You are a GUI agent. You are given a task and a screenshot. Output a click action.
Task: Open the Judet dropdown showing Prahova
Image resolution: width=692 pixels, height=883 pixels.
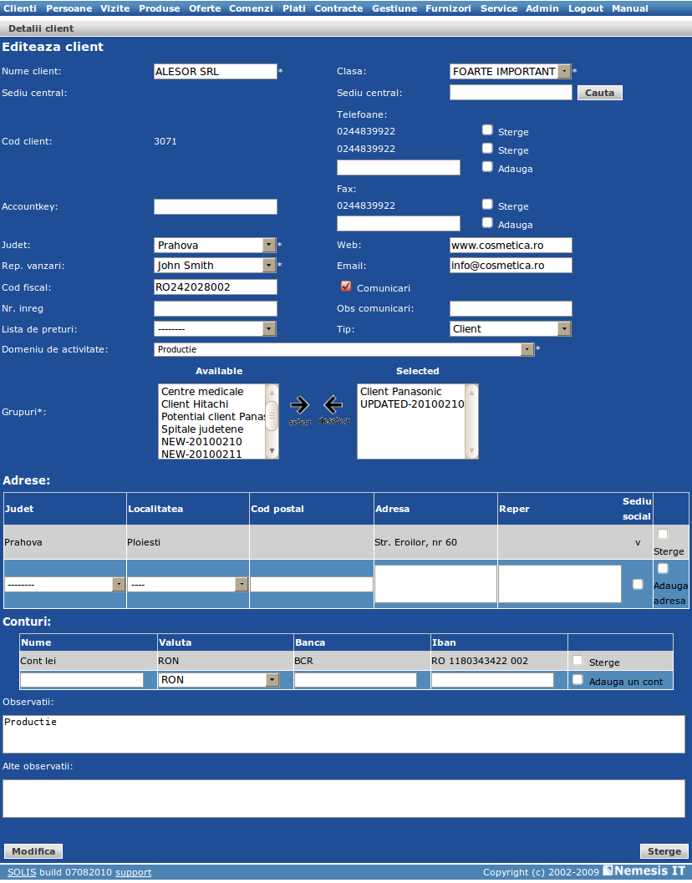215,245
